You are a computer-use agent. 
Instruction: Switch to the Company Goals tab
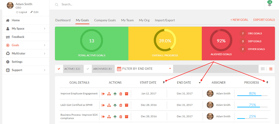[105, 20]
